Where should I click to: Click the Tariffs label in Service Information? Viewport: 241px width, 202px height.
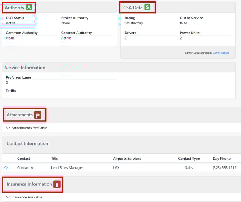pyautogui.click(x=11, y=91)
